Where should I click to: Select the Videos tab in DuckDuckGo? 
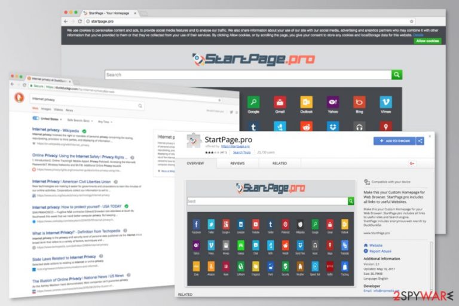[58, 109]
